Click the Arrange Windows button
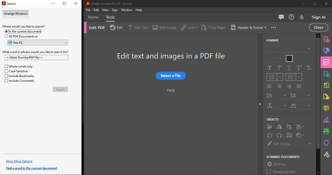 15,14
